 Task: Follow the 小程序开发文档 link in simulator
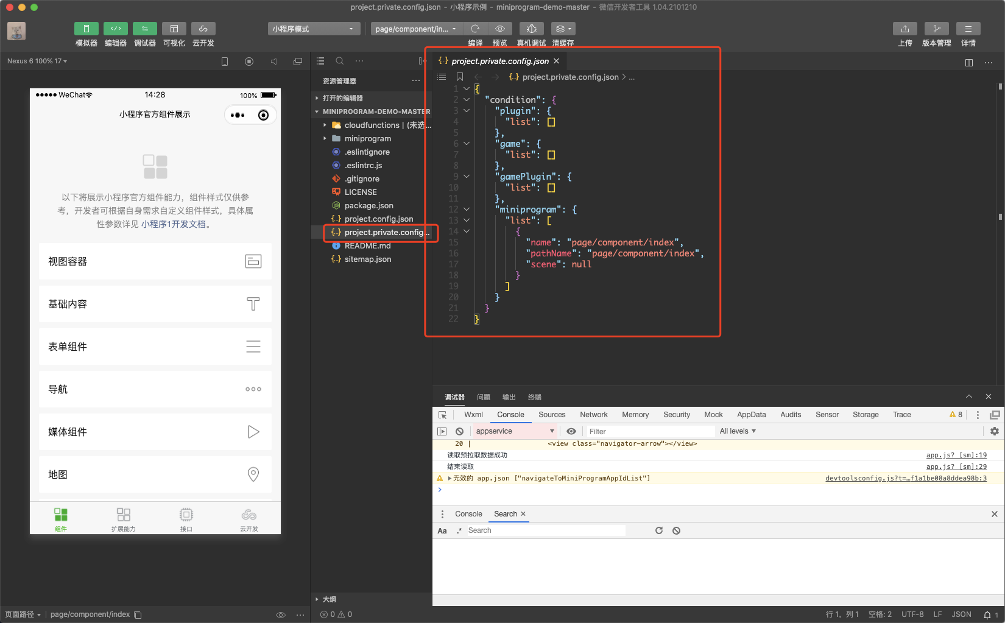pyautogui.click(x=174, y=224)
